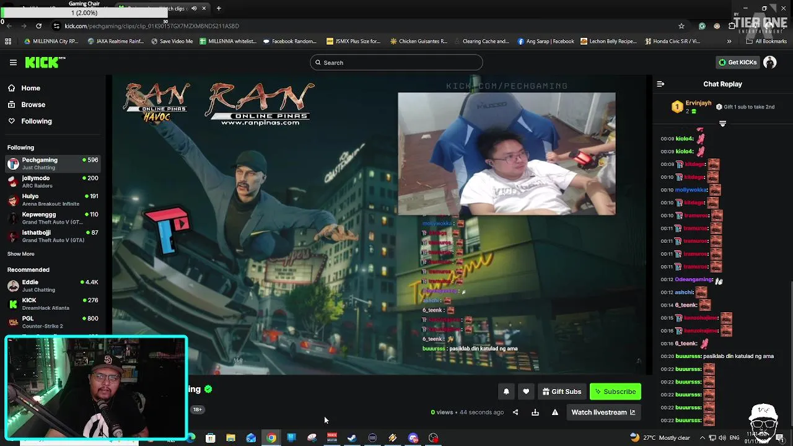Click the KICK channel avatar in Recommended
The image size is (793, 446).
pyautogui.click(x=13, y=304)
